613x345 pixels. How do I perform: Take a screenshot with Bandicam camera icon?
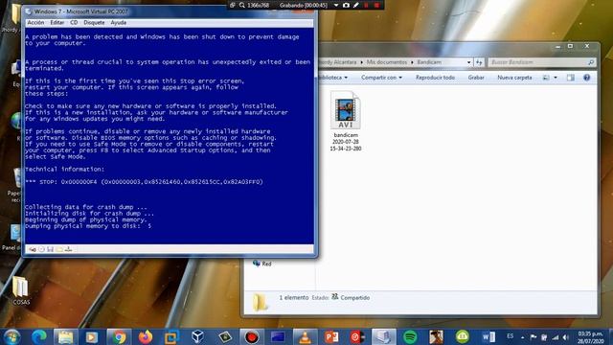(x=346, y=5)
